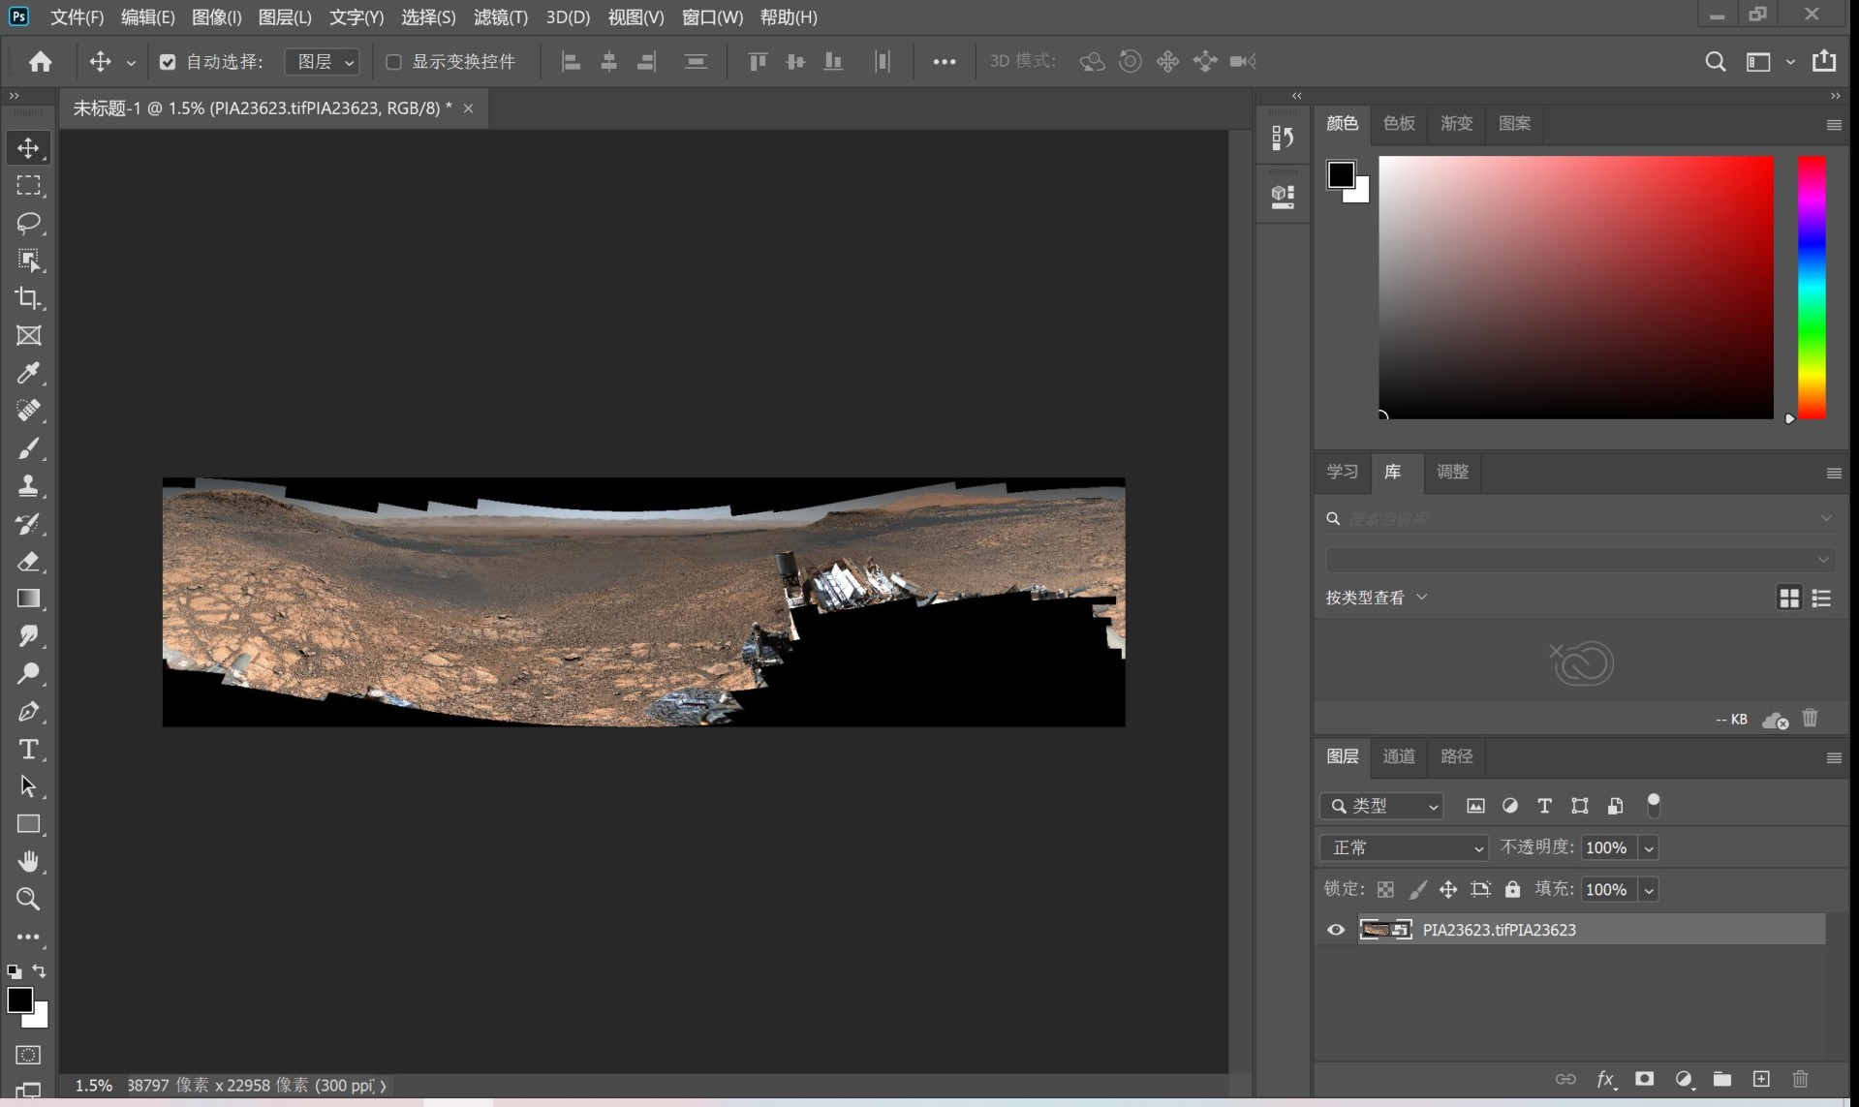
Task: Pick the Eyedropper tool
Action: click(28, 373)
